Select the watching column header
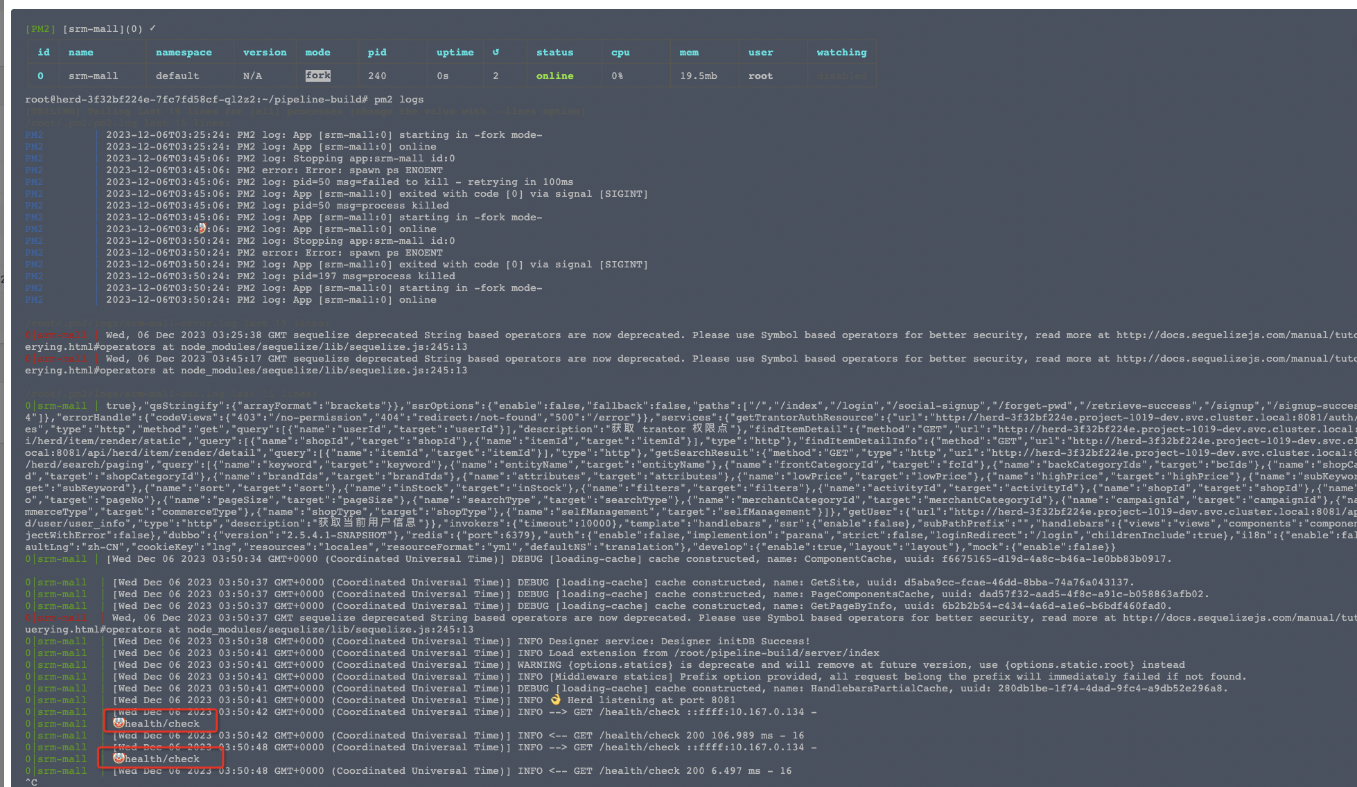The width and height of the screenshot is (1357, 787). [x=841, y=52]
